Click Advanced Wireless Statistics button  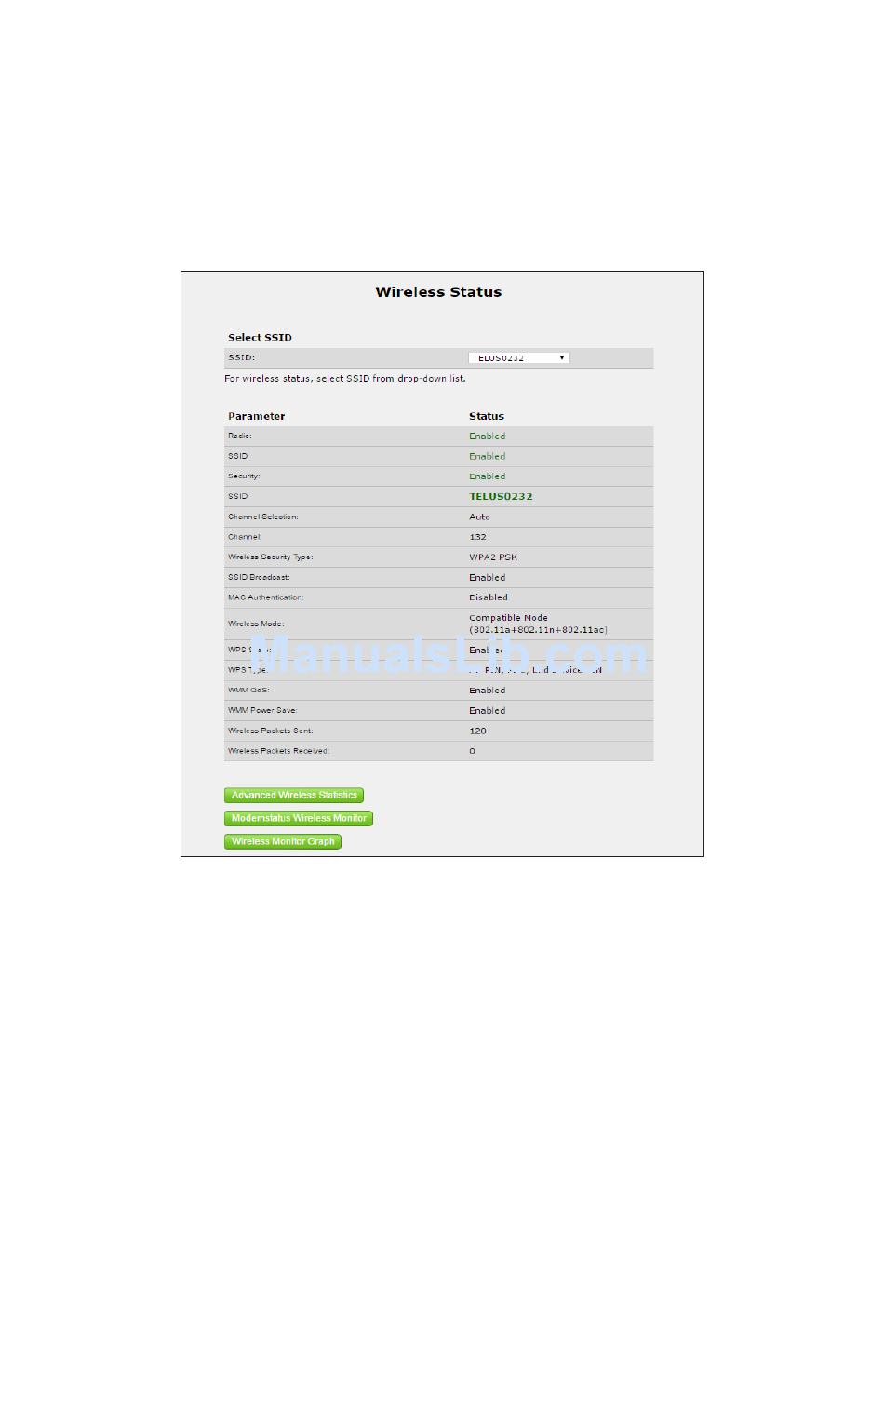[294, 796]
